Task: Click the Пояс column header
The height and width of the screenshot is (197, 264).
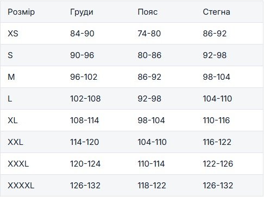Action: [147, 12]
